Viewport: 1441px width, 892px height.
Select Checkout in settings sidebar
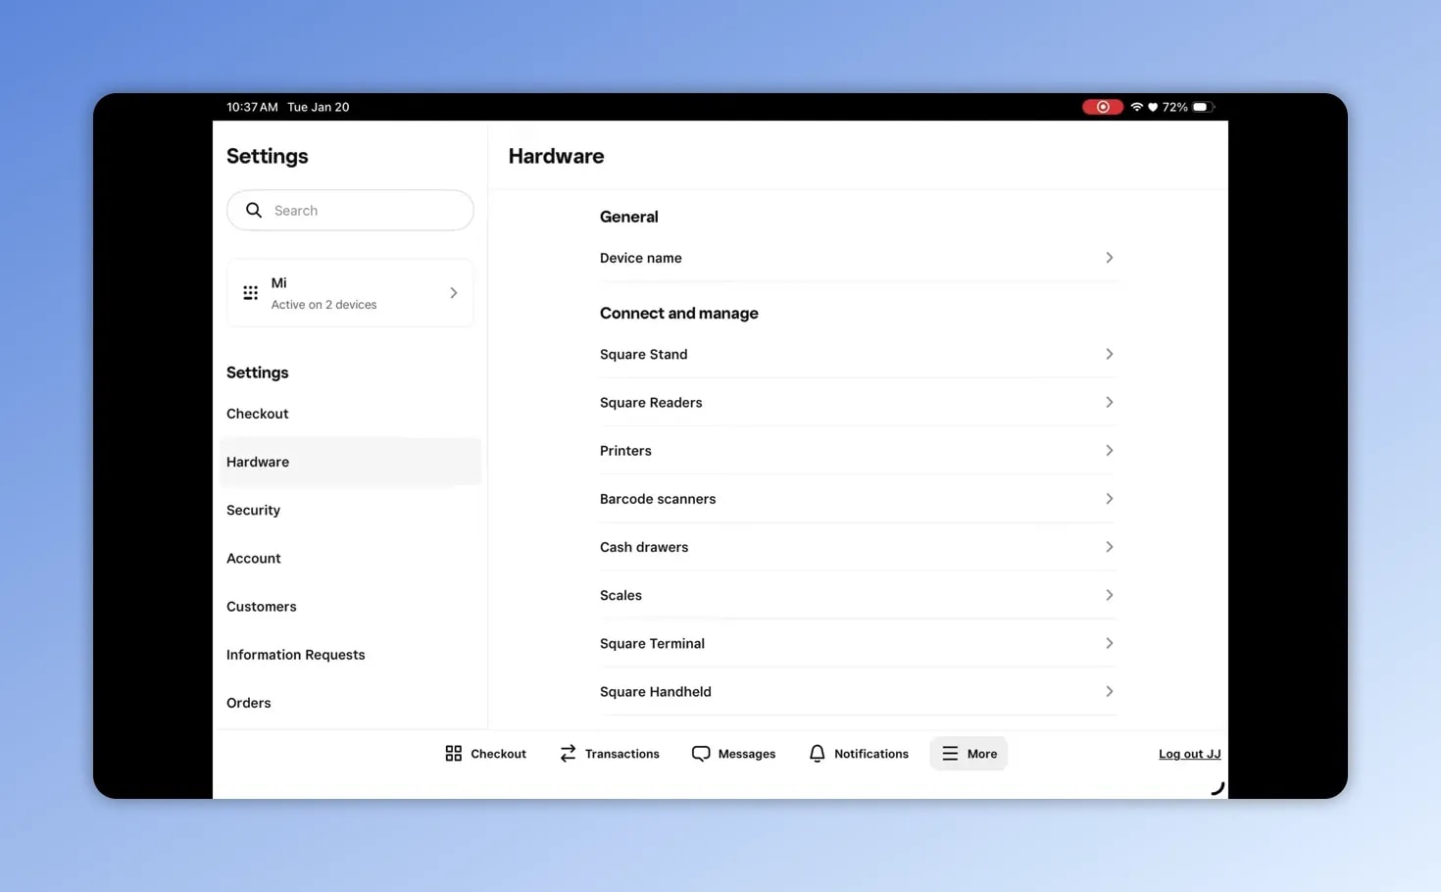point(351,414)
